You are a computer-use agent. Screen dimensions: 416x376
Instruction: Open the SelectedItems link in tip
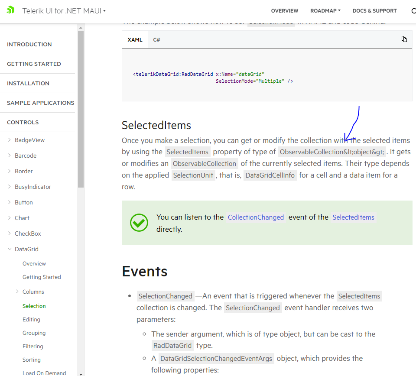(x=353, y=217)
